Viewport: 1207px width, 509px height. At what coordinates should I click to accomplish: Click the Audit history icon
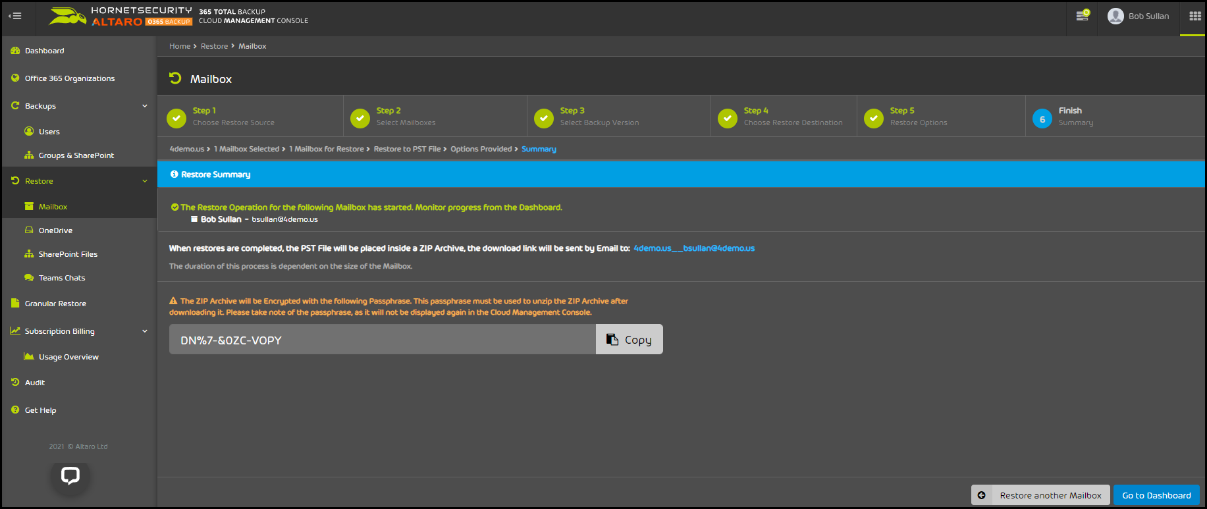coord(15,382)
